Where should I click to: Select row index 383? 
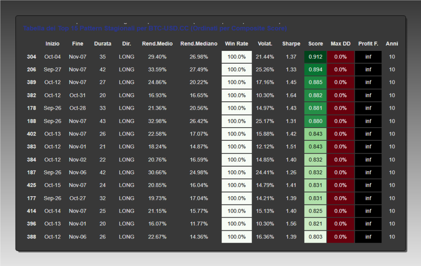pyautogui.click(x=31, y=147)
